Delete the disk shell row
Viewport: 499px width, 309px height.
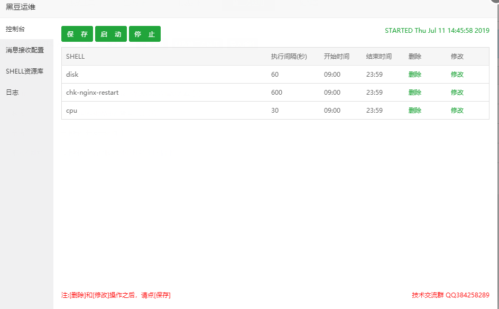414,75
